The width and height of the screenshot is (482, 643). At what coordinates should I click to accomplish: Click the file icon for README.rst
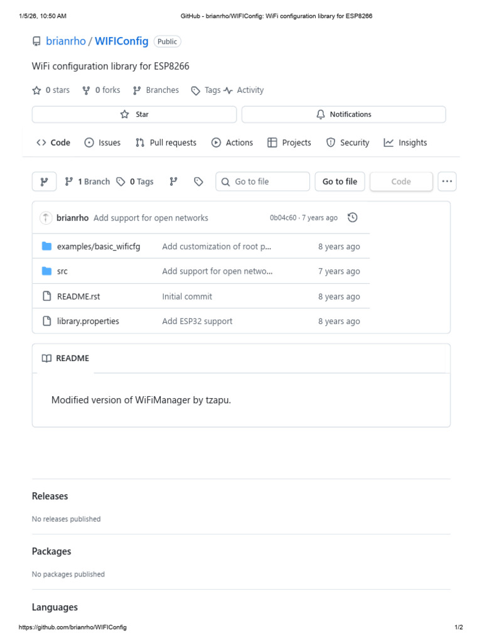tap(46, 296)
